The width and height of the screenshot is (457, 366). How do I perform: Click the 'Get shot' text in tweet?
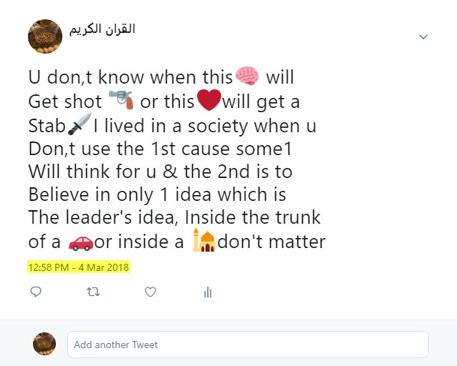(x=64, y=102)
